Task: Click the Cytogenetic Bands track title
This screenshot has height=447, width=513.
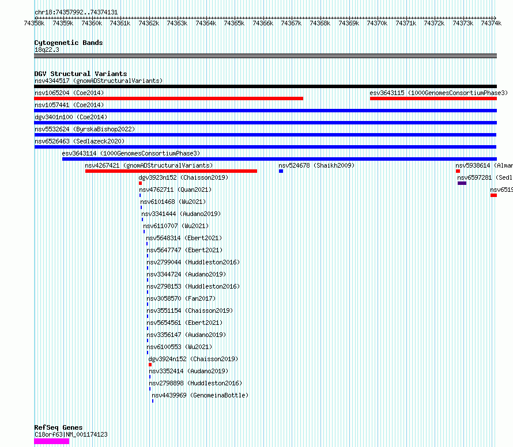Action: (x=69, y=43)
